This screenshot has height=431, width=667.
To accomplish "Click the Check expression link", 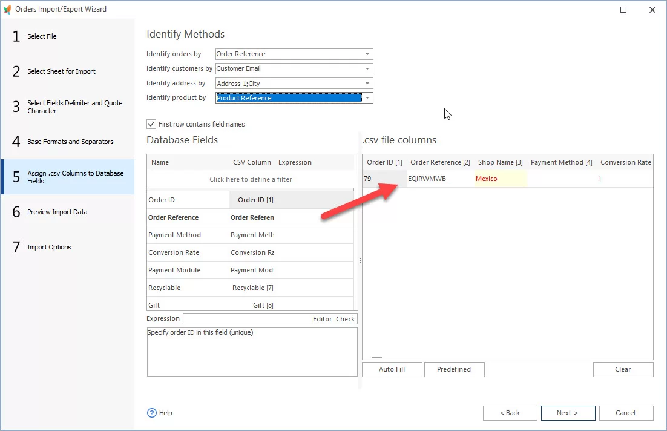I will (346, 319).
